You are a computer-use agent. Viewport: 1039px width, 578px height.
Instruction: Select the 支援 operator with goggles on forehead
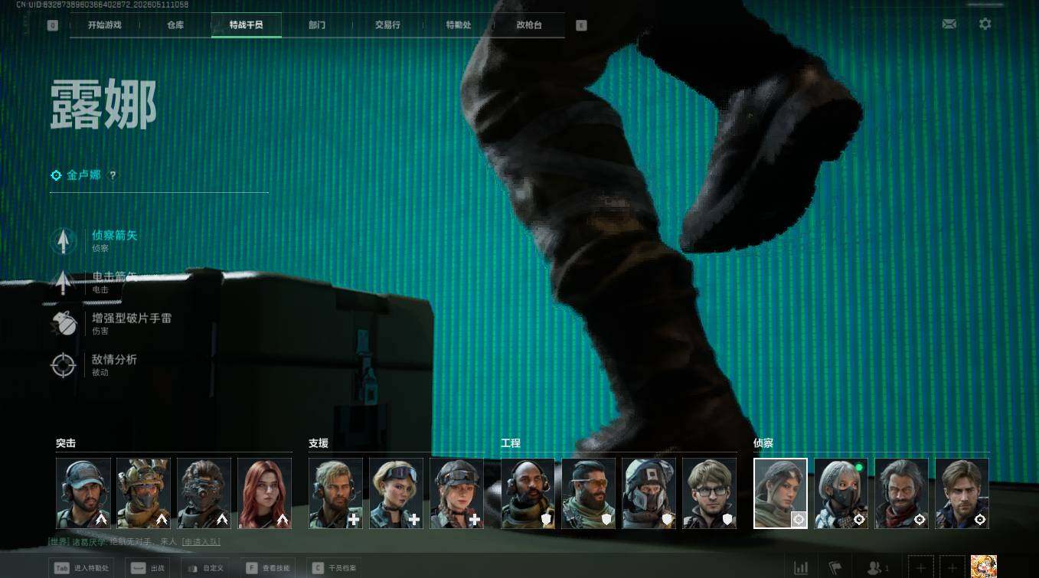click(x=397, y=493)
